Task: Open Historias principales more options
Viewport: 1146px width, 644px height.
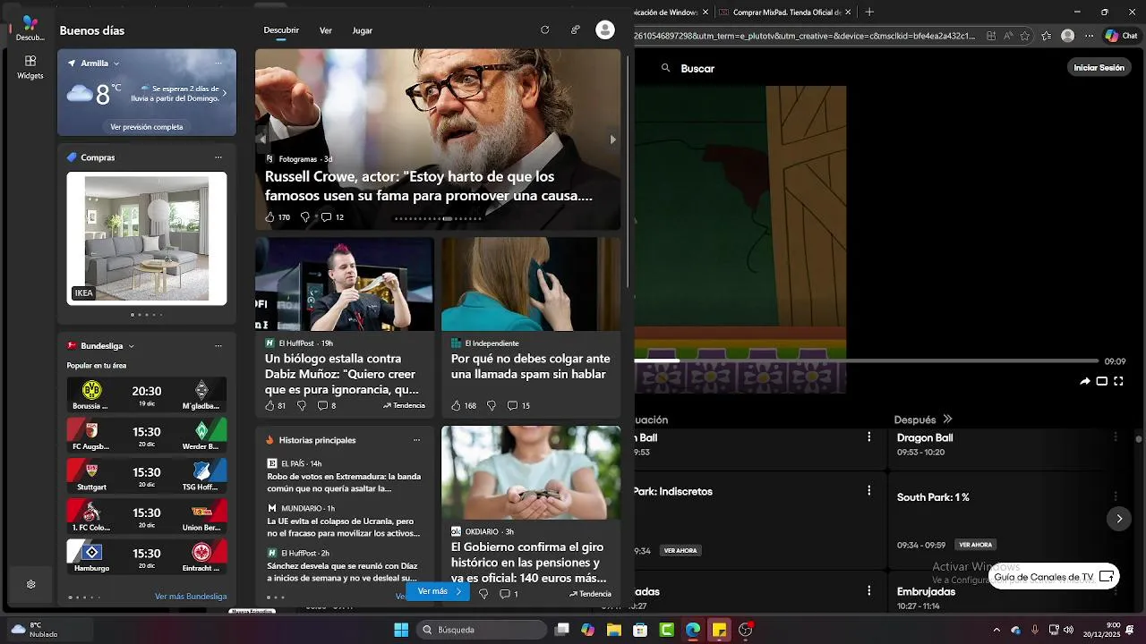Action: (x=416, y=440)
